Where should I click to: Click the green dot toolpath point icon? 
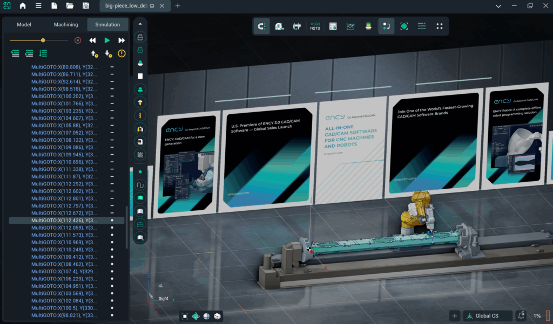pyautogui.click(x=140, y=172)
